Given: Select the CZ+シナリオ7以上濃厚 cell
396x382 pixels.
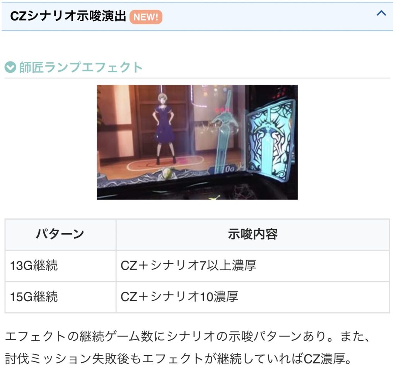Looking at the screenshot, I should (x=253, y=266).
